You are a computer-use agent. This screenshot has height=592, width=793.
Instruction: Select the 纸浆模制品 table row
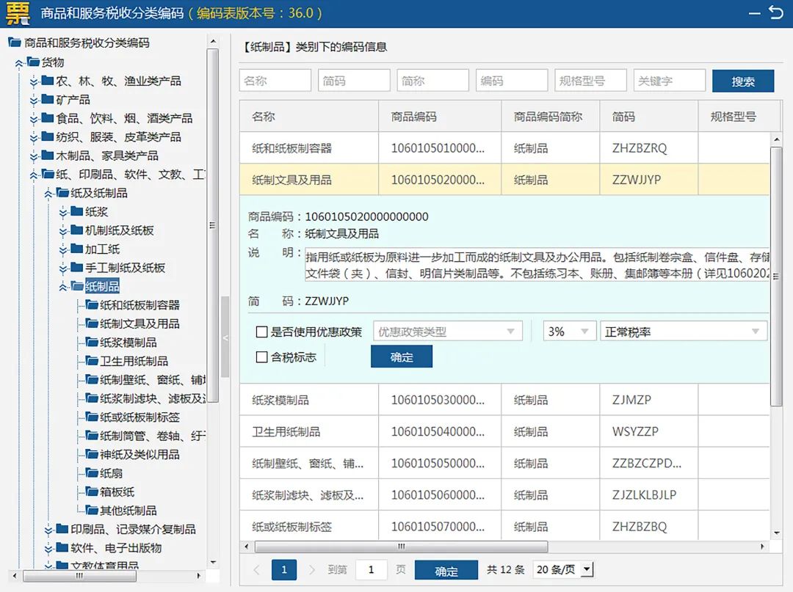click(x=504, y=400)
